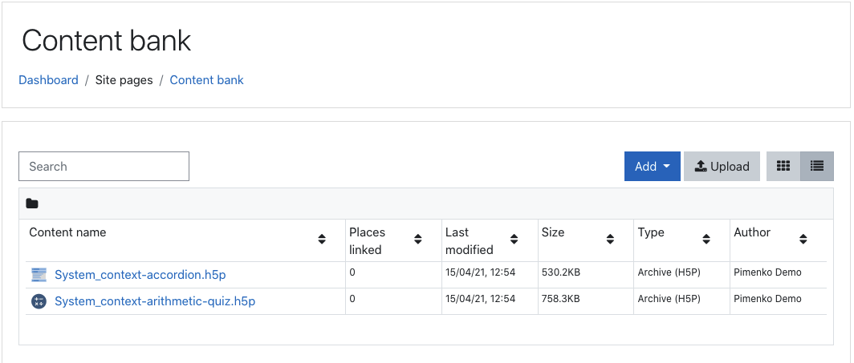Image resolution: width=854 pixels, height=363 pixels.
Task: Sort by Size column arrows
Action: (x=610, y=239)
